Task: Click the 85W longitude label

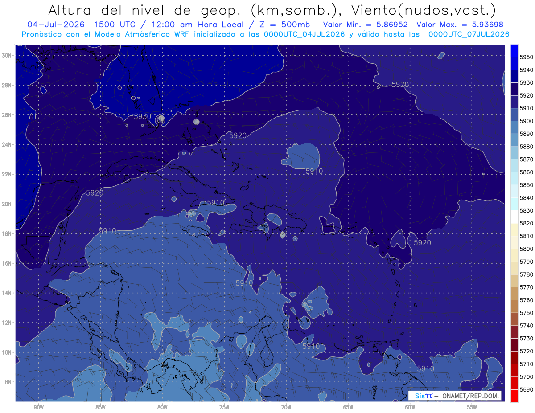Action: tap(100, 407)
